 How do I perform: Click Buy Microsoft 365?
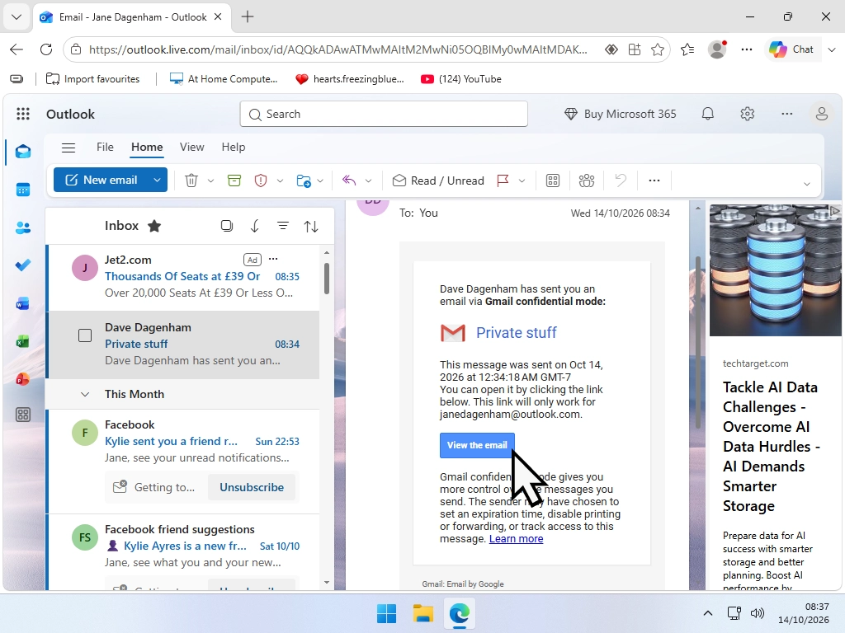621,114
